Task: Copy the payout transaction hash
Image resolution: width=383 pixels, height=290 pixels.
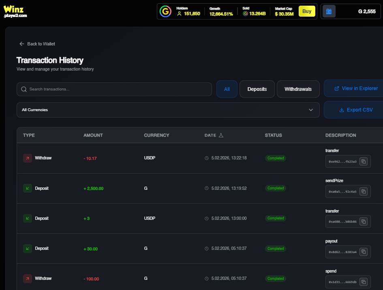Action: 364,251
